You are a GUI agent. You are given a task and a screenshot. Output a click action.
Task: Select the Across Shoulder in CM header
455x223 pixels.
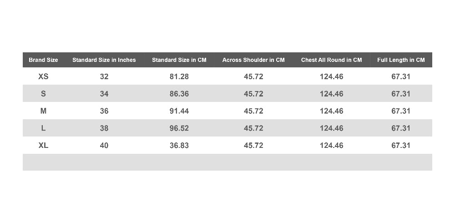tap(253, 60)
